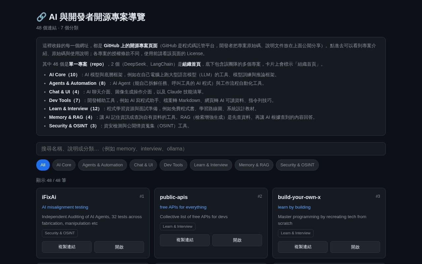
Task: Filter by Chat & UI chip
Action: click(143, 165)
